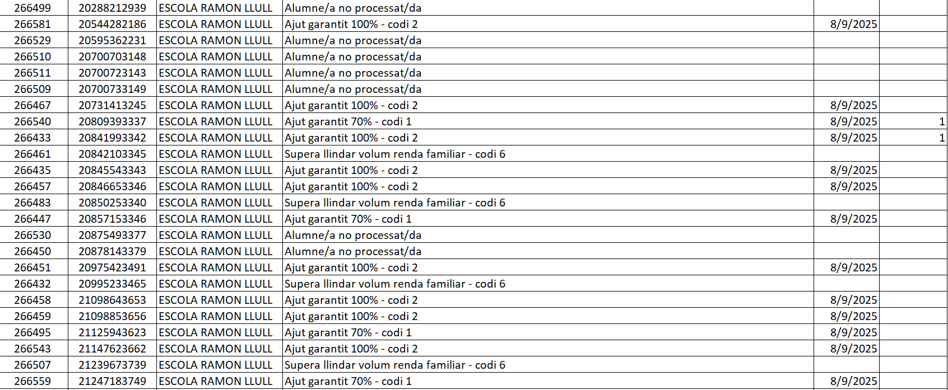Click the 8/9/2025 date in row 266457

853,186
